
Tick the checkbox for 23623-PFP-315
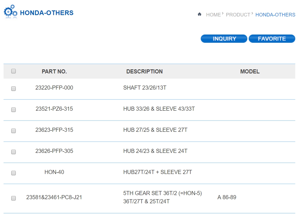[x=13, y=131]
